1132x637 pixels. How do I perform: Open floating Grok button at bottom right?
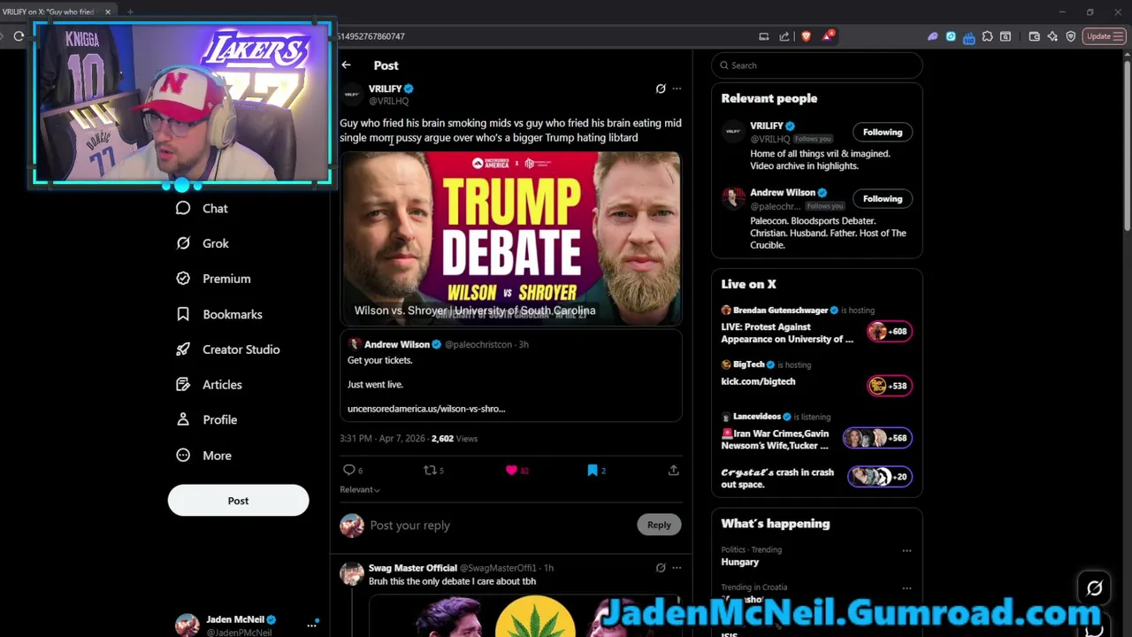coord(1094,588)
